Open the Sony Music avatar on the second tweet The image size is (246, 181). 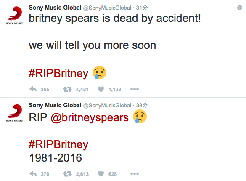14,112
